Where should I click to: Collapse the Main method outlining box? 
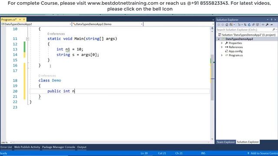(x=27, y=39)
